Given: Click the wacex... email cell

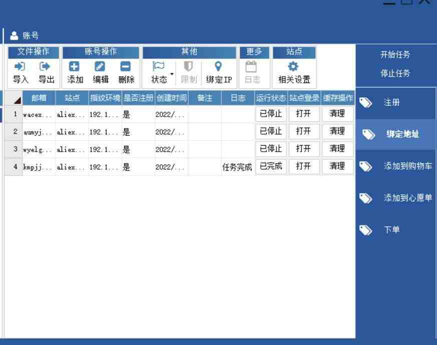Looking at the screenshot, I should (x=39, y=115).
